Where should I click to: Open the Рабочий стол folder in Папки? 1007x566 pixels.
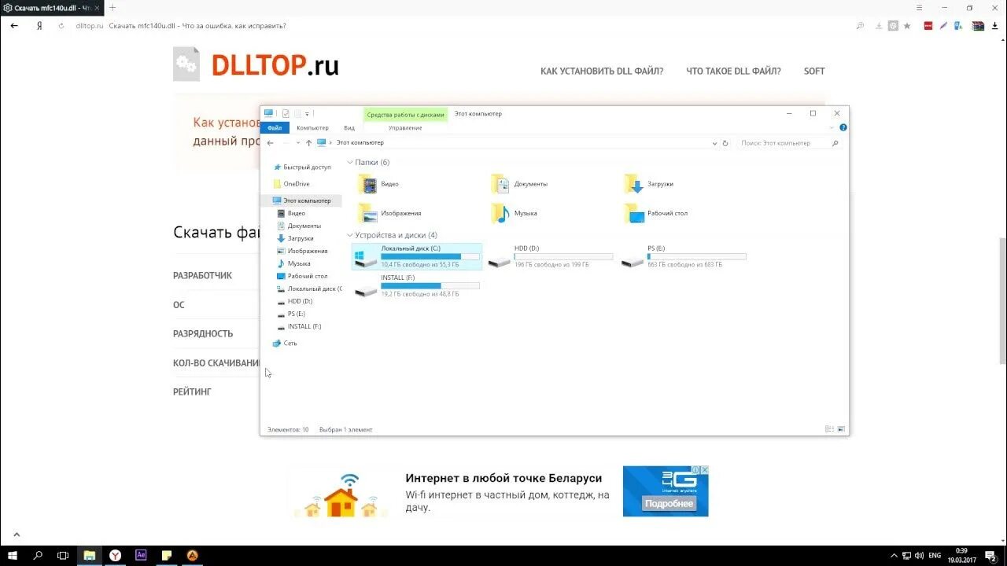tap(655, 213)
